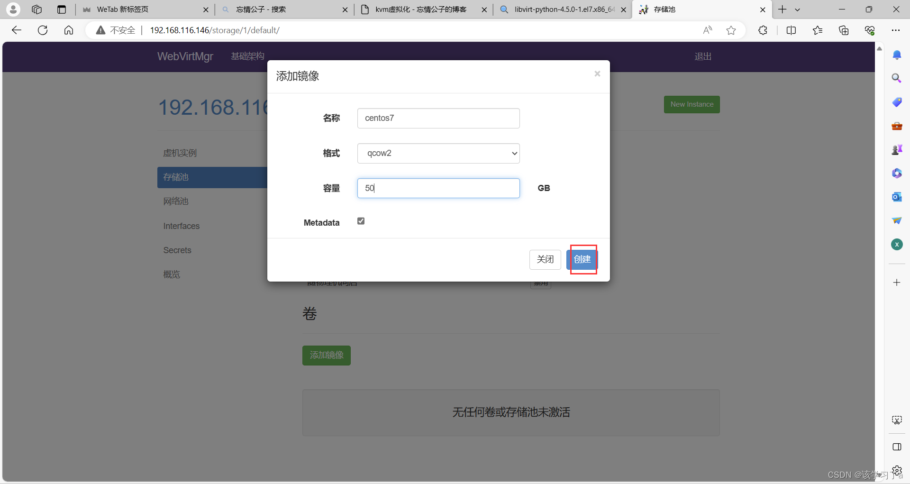
Task: Open a new browser tab
Action: pyautogui.click(x=782, y=9)
